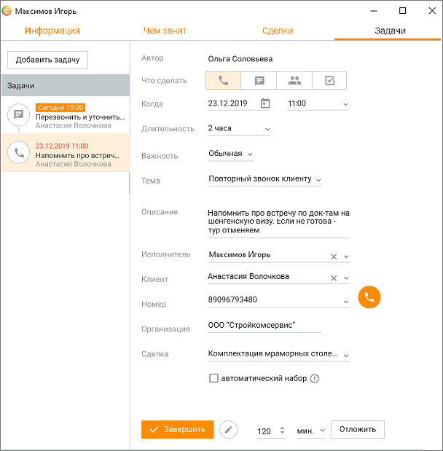Select the message task type icon
Screen dimensions: 443x451
[259, 81]
